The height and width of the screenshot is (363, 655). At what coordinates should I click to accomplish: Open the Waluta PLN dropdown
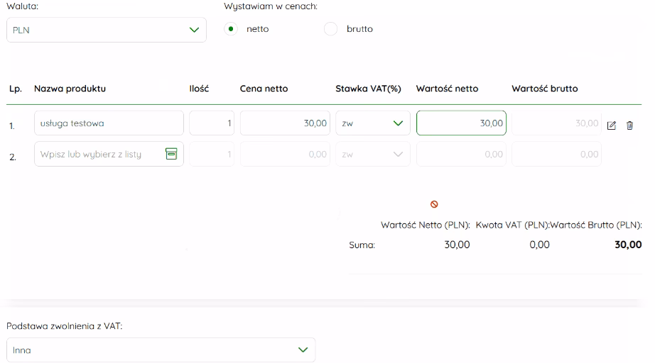pyautogui.click(x=107, y=30)
